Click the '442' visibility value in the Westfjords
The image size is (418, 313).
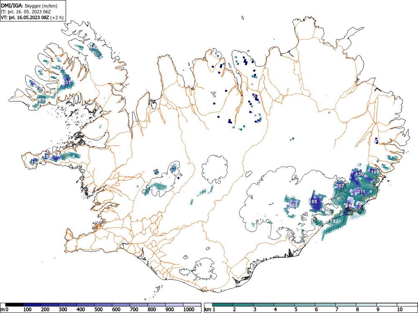94,47
